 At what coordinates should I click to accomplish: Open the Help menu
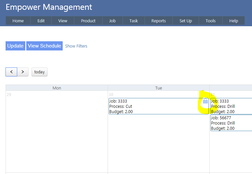234,21
